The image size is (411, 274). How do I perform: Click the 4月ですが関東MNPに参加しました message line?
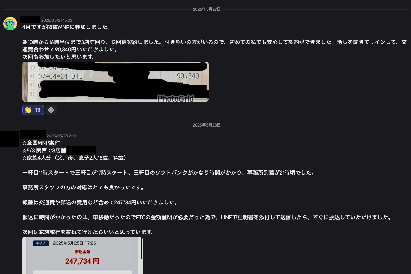(x=66, y=27)
